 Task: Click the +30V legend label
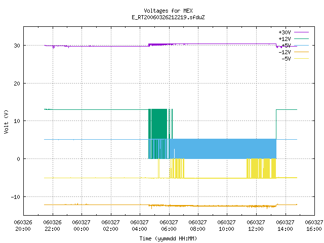(x=285, y=32)
